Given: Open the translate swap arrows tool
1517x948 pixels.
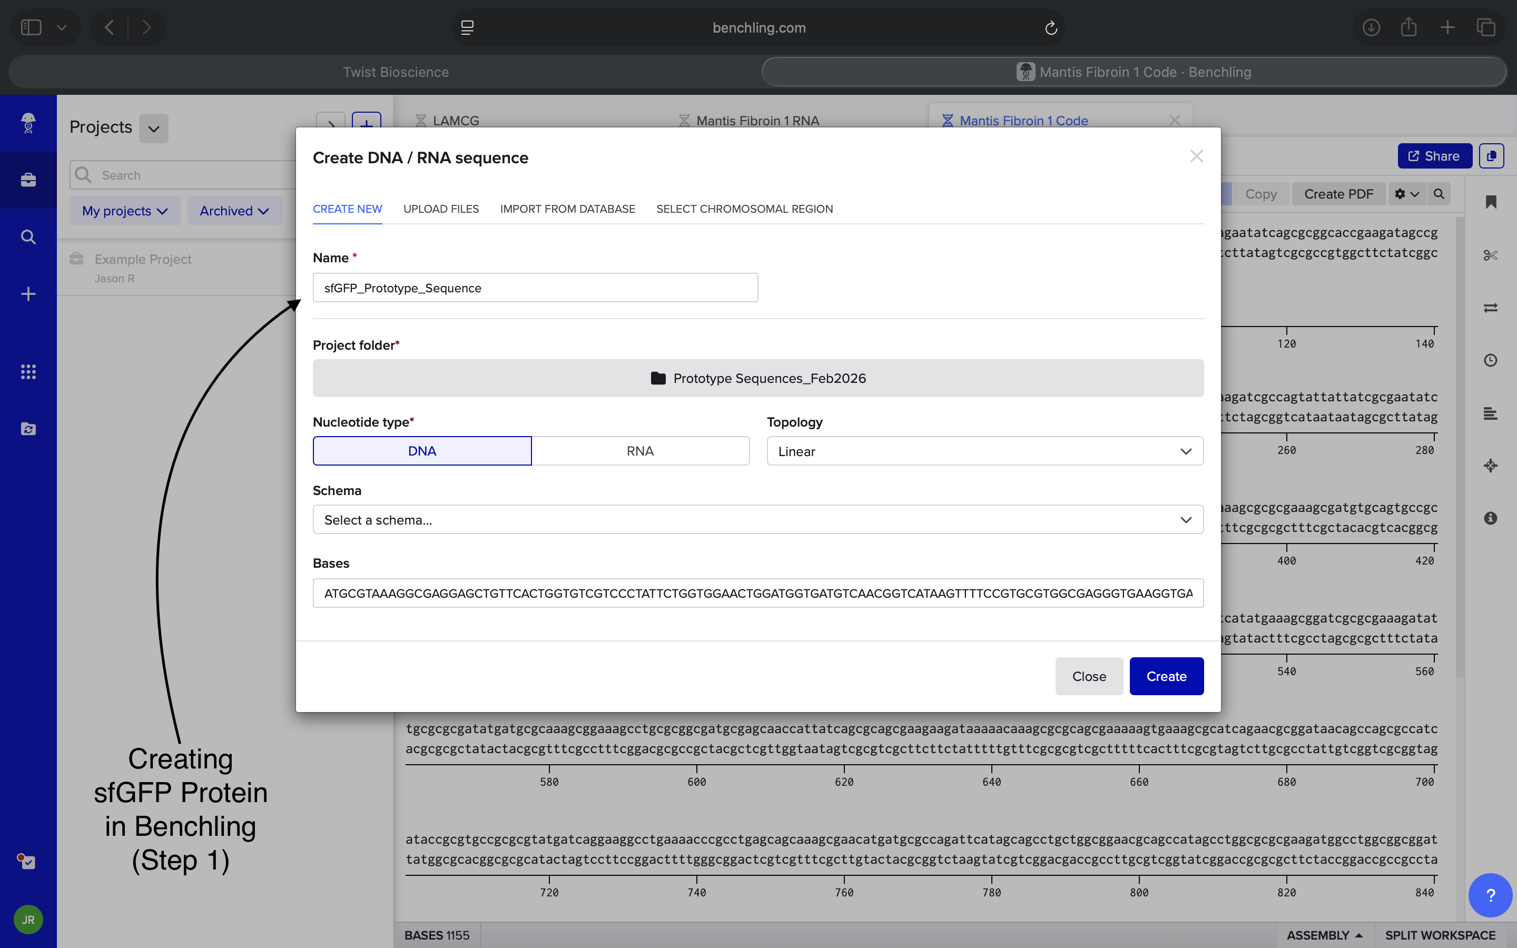Looking at the screenshot, I should pyautogui.click(x=1491, y=307).
